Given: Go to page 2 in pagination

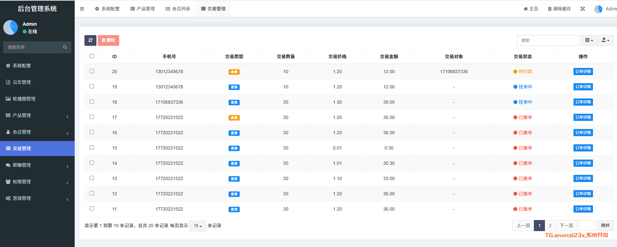Looking at the screenshot, I should (550, 226).
